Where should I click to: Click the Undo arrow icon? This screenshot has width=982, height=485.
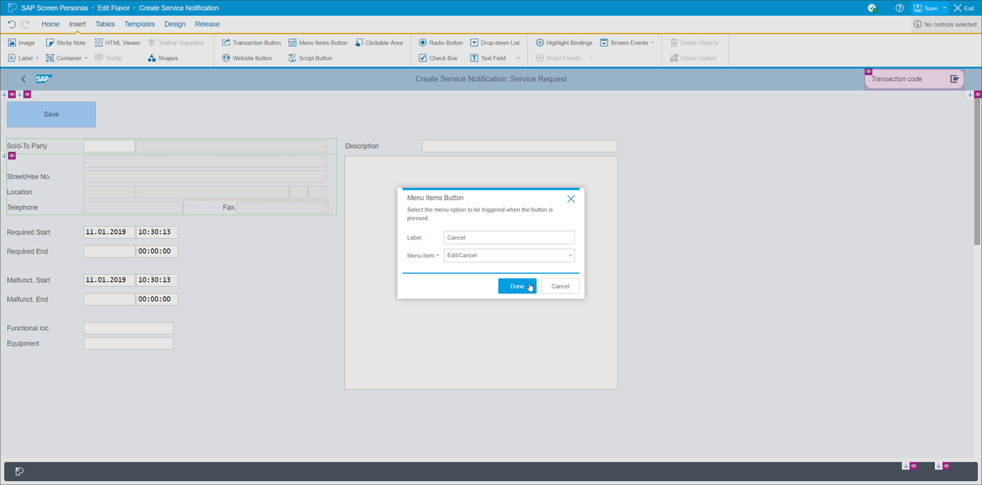click(12, 24)
